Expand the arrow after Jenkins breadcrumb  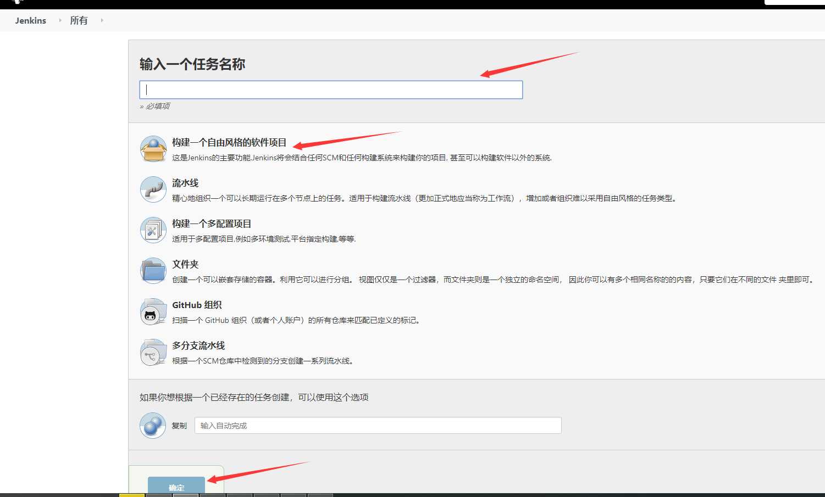pyautogui.click(x=60, y=20)
